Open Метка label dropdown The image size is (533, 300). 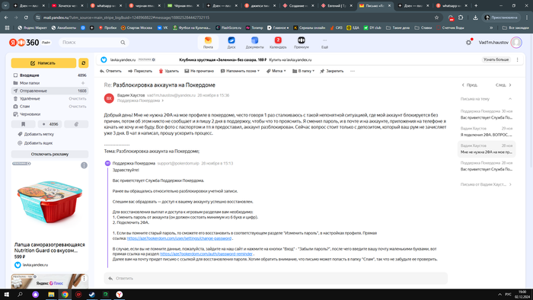pyautogui.click(x=276, y=71)
